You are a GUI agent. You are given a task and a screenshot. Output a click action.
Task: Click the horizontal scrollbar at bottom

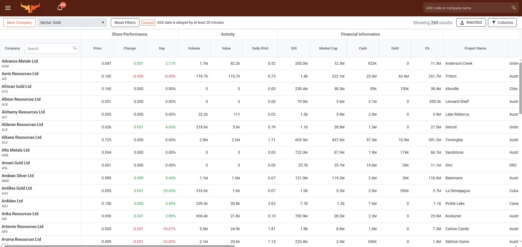coord(119,246)
